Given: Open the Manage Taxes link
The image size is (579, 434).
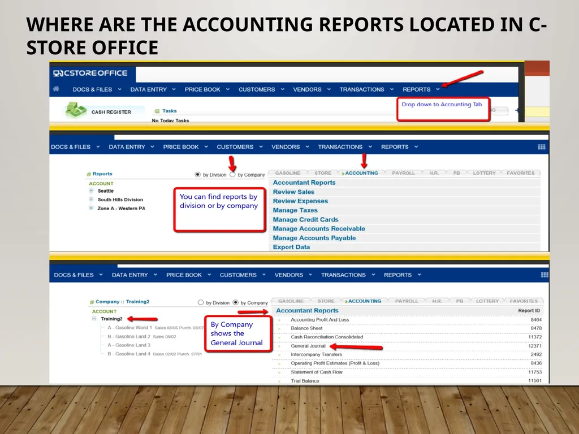Looking at the screenshot, I should click(295, 210).
